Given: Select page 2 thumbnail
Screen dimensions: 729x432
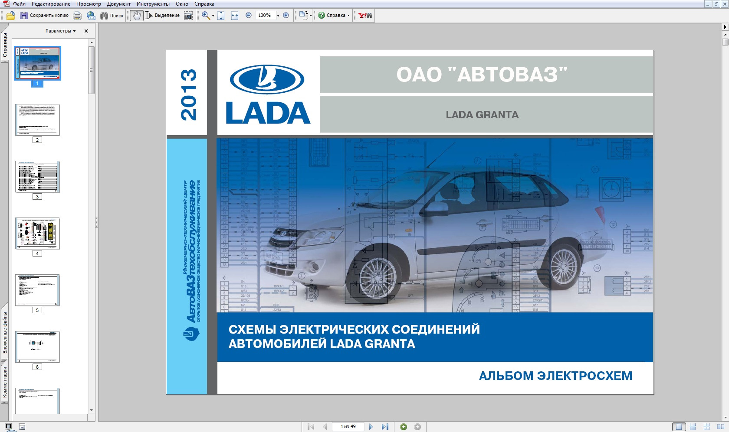Looking at the screenshot, I should tap(37, 120).
